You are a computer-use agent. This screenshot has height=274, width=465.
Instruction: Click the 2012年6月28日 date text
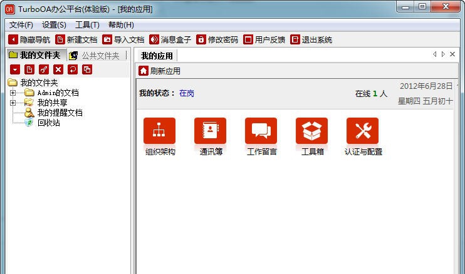pyautogui.click(x=426, y=86)
